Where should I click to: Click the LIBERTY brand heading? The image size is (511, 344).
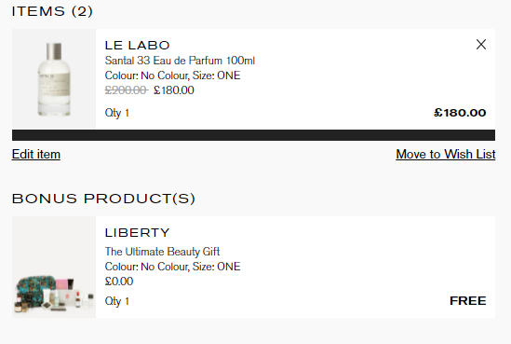point(137,233)
